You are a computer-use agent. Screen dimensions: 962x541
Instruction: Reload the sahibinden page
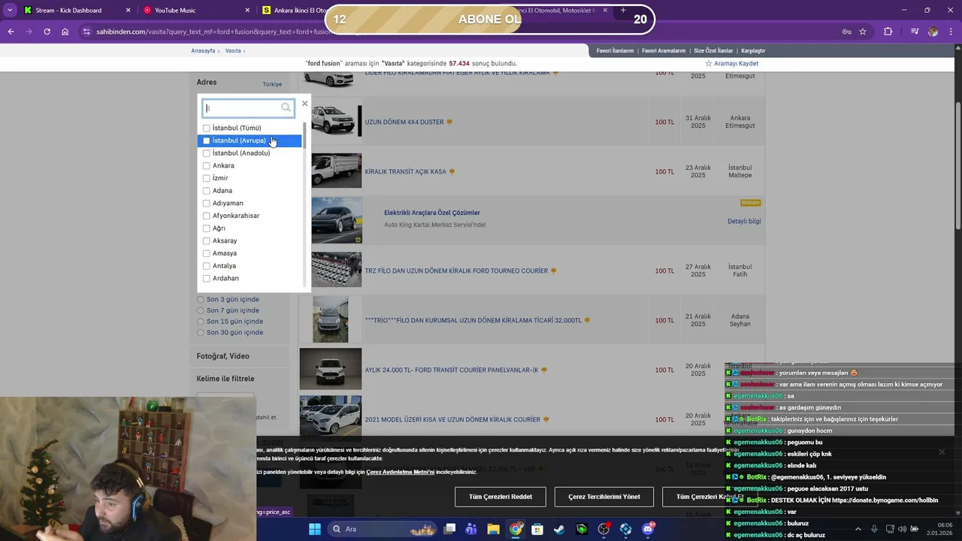pos(47,32)
